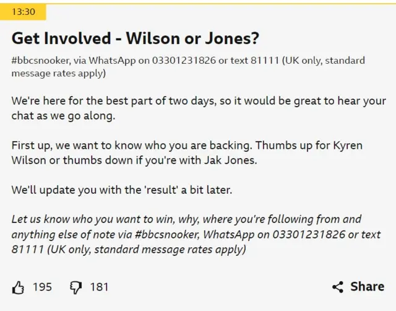The width and height of the screenshot is (396, 311).
Task: Click the "We'll update you" sentence
Action: (121, 190)
